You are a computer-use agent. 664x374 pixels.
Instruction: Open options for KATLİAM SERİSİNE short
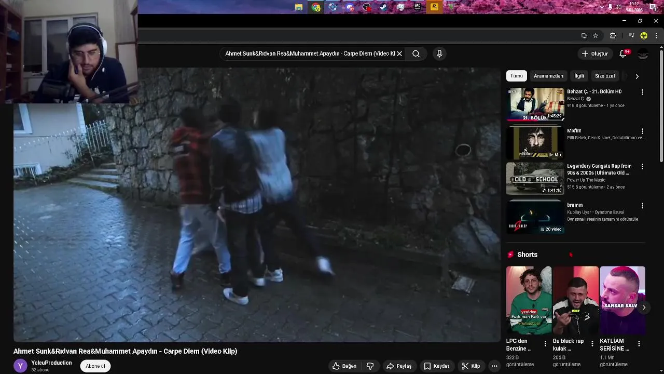click(x=639, y=344)
